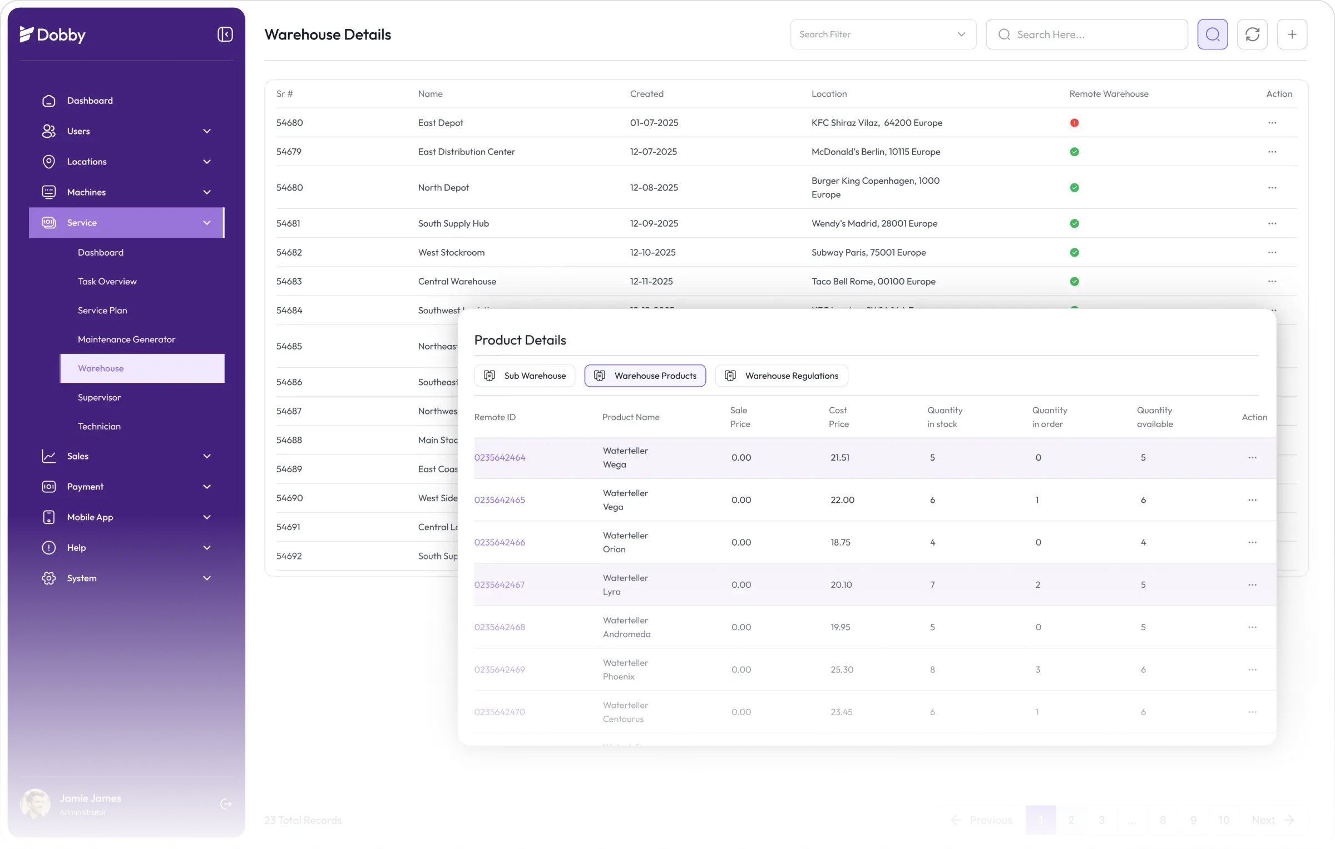The width and height of the screenshot is (1335, 849).
Task: Open the Warehouse Regulations tab
Action: (781, 376)
